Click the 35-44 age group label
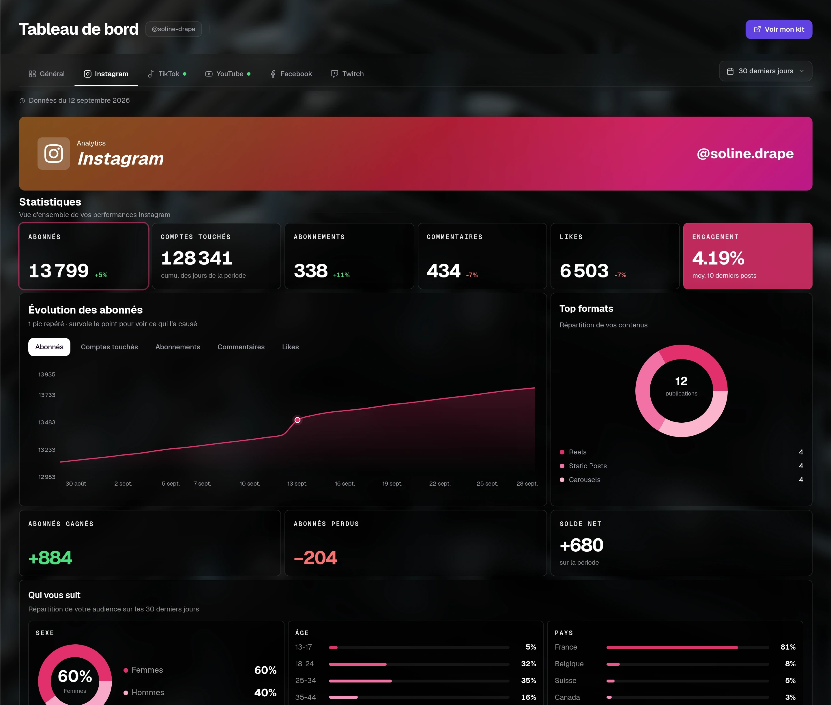 [x=306, y=697]
